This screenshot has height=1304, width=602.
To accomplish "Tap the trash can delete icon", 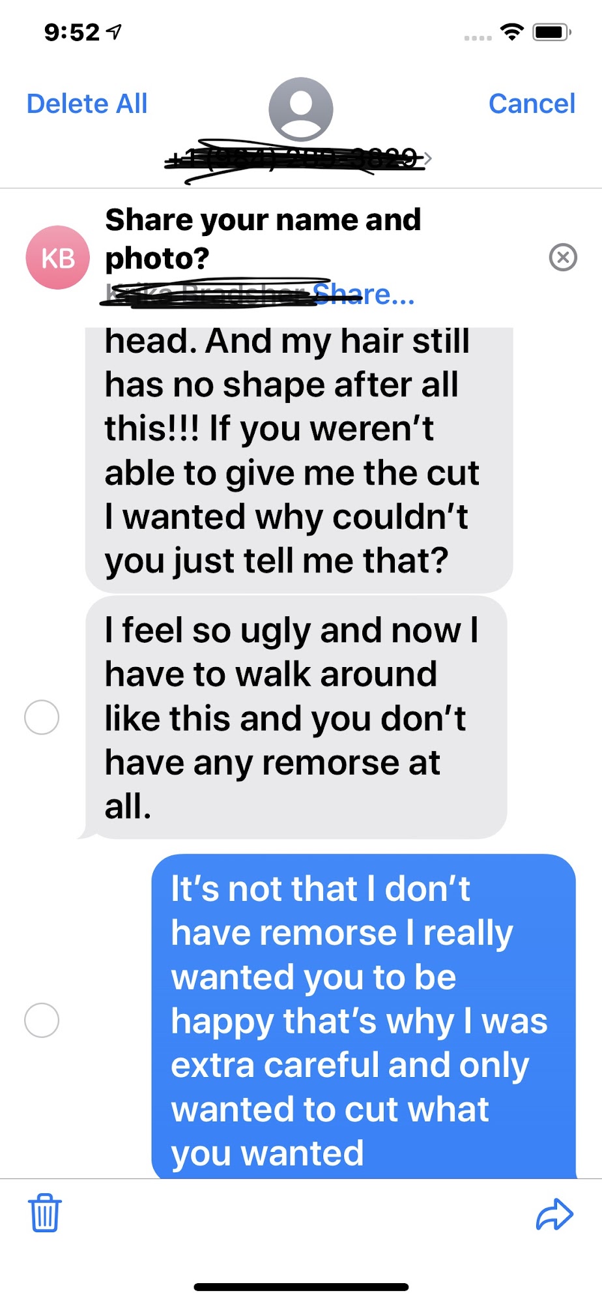I will [45, 1213].
